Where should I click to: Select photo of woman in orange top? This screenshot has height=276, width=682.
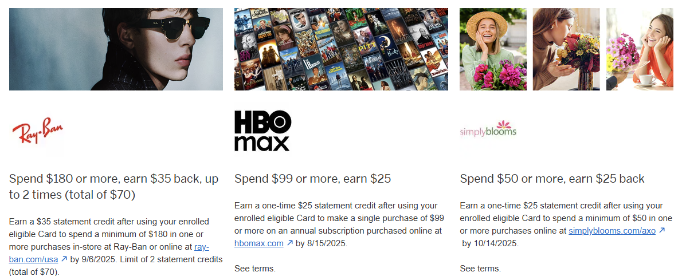tap(640, 49)
